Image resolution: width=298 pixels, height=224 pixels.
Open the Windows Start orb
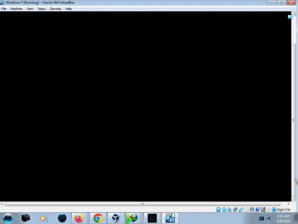coord(8,218)
